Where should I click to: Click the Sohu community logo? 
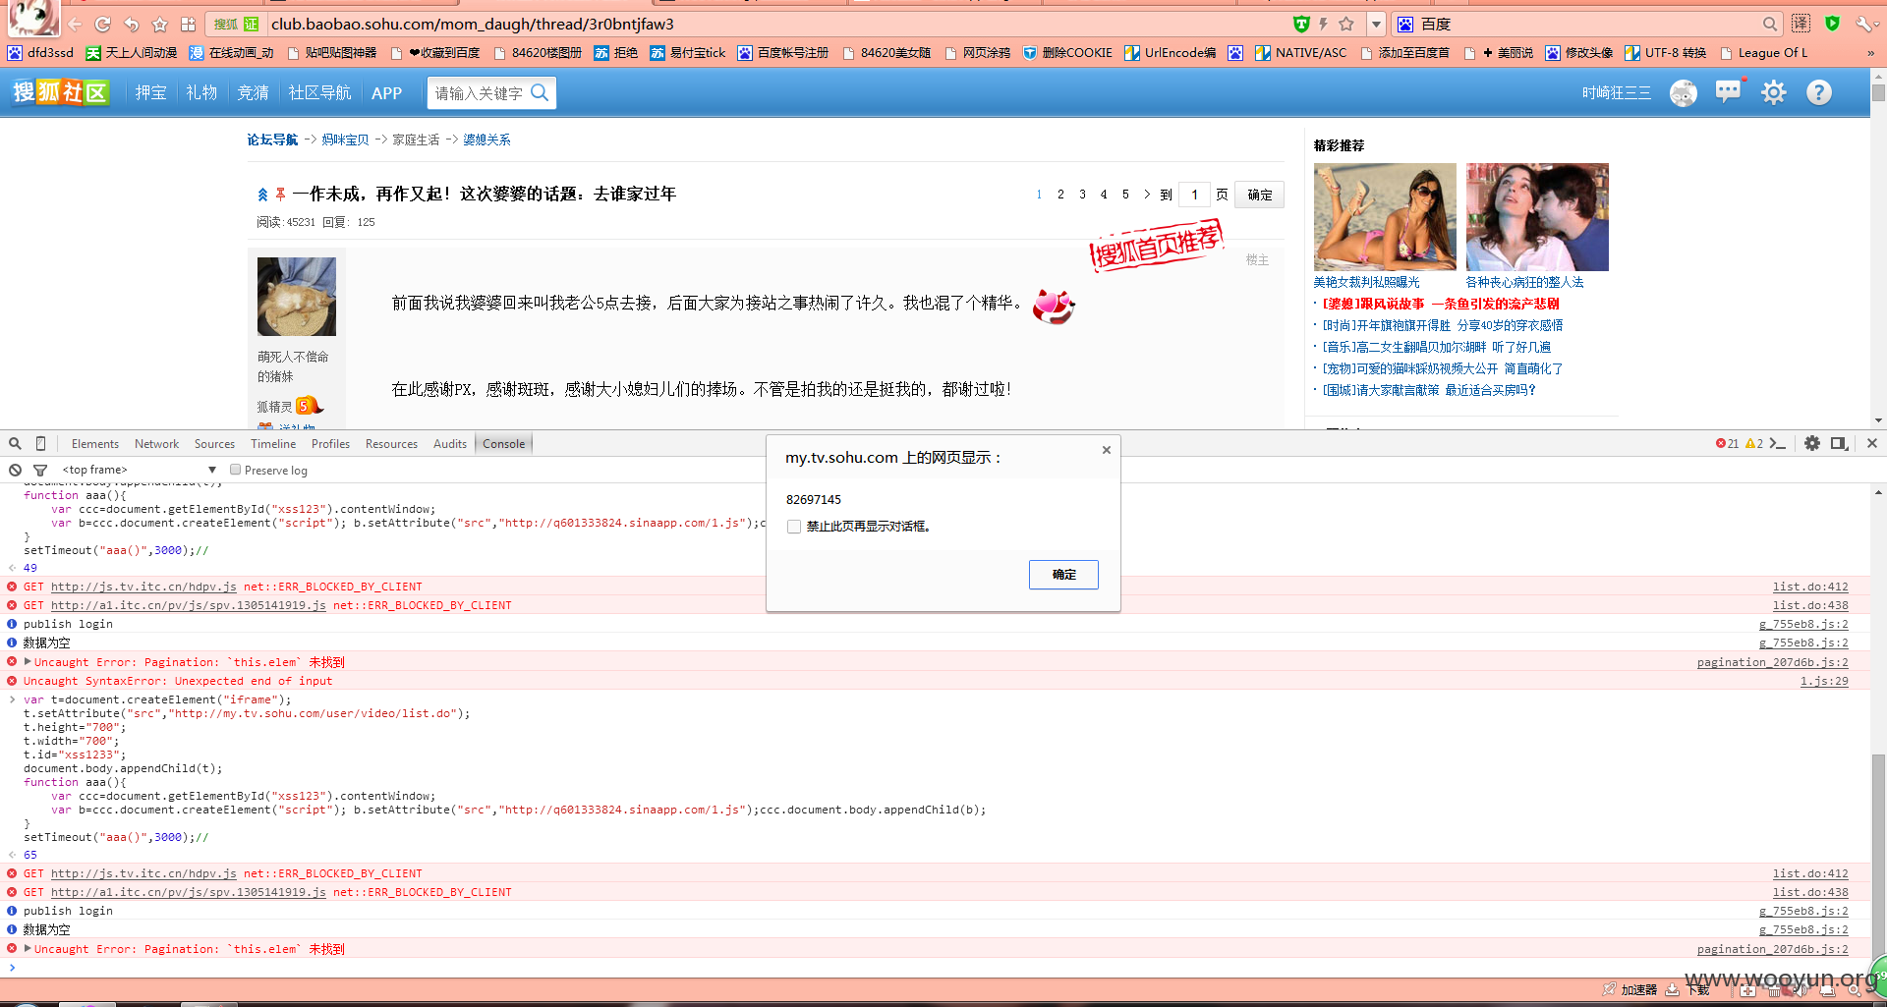[60, 92]
